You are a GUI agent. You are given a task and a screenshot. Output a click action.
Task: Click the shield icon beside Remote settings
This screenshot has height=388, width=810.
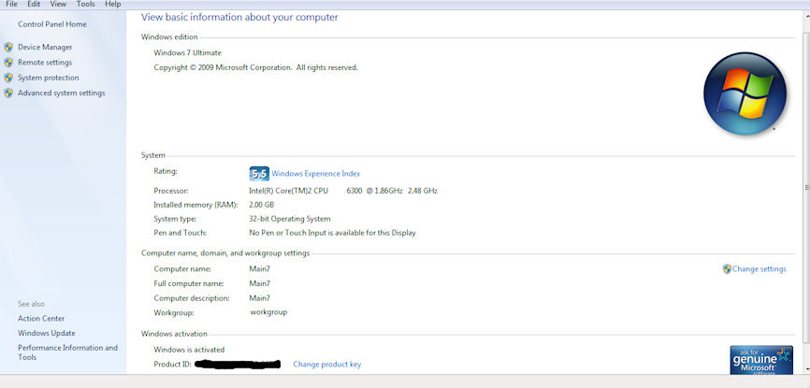point(8,63)
